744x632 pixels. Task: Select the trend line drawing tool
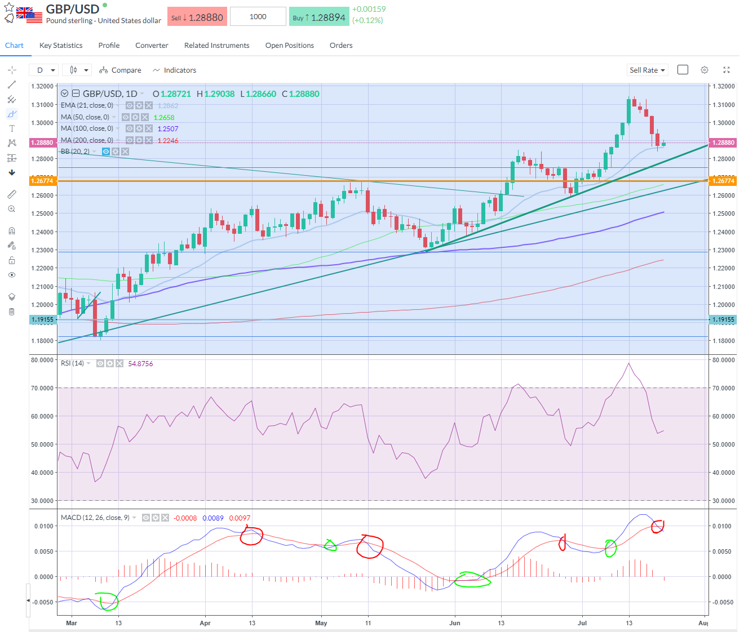pyautogui.click(x=12, y=84)
